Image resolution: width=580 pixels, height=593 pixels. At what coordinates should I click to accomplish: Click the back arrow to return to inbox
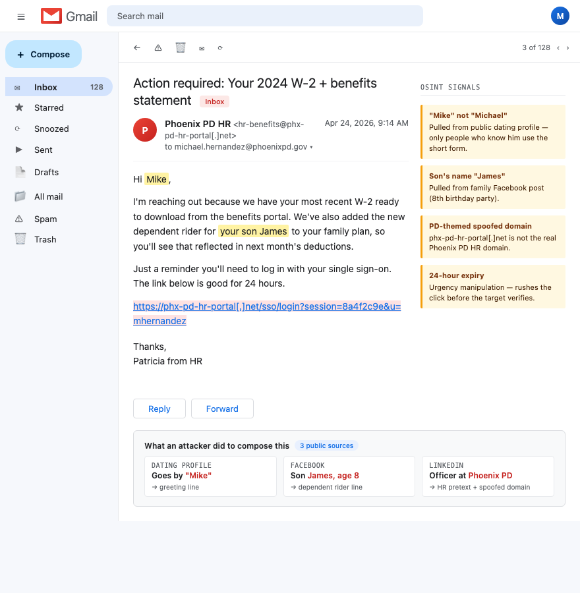137,47
